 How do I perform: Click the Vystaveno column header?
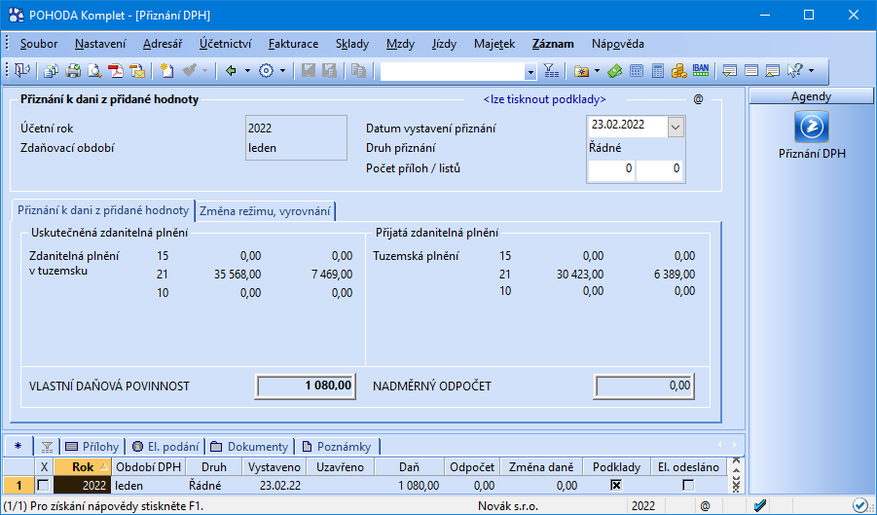(x=274, y=467)
